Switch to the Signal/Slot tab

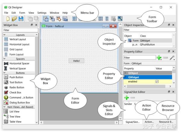coord(132,122)
